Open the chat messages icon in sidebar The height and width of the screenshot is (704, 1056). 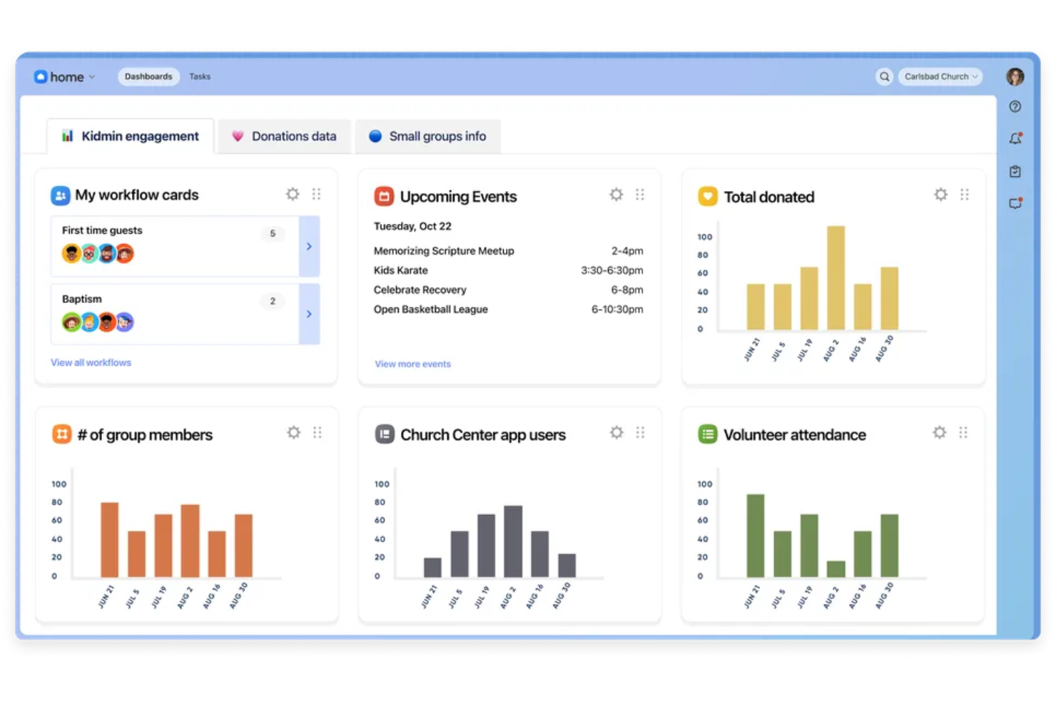coord(1015,203)
